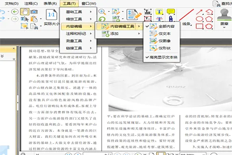Click the Snapshot camera tool
The image size is (232, 155).
(34, 12)
